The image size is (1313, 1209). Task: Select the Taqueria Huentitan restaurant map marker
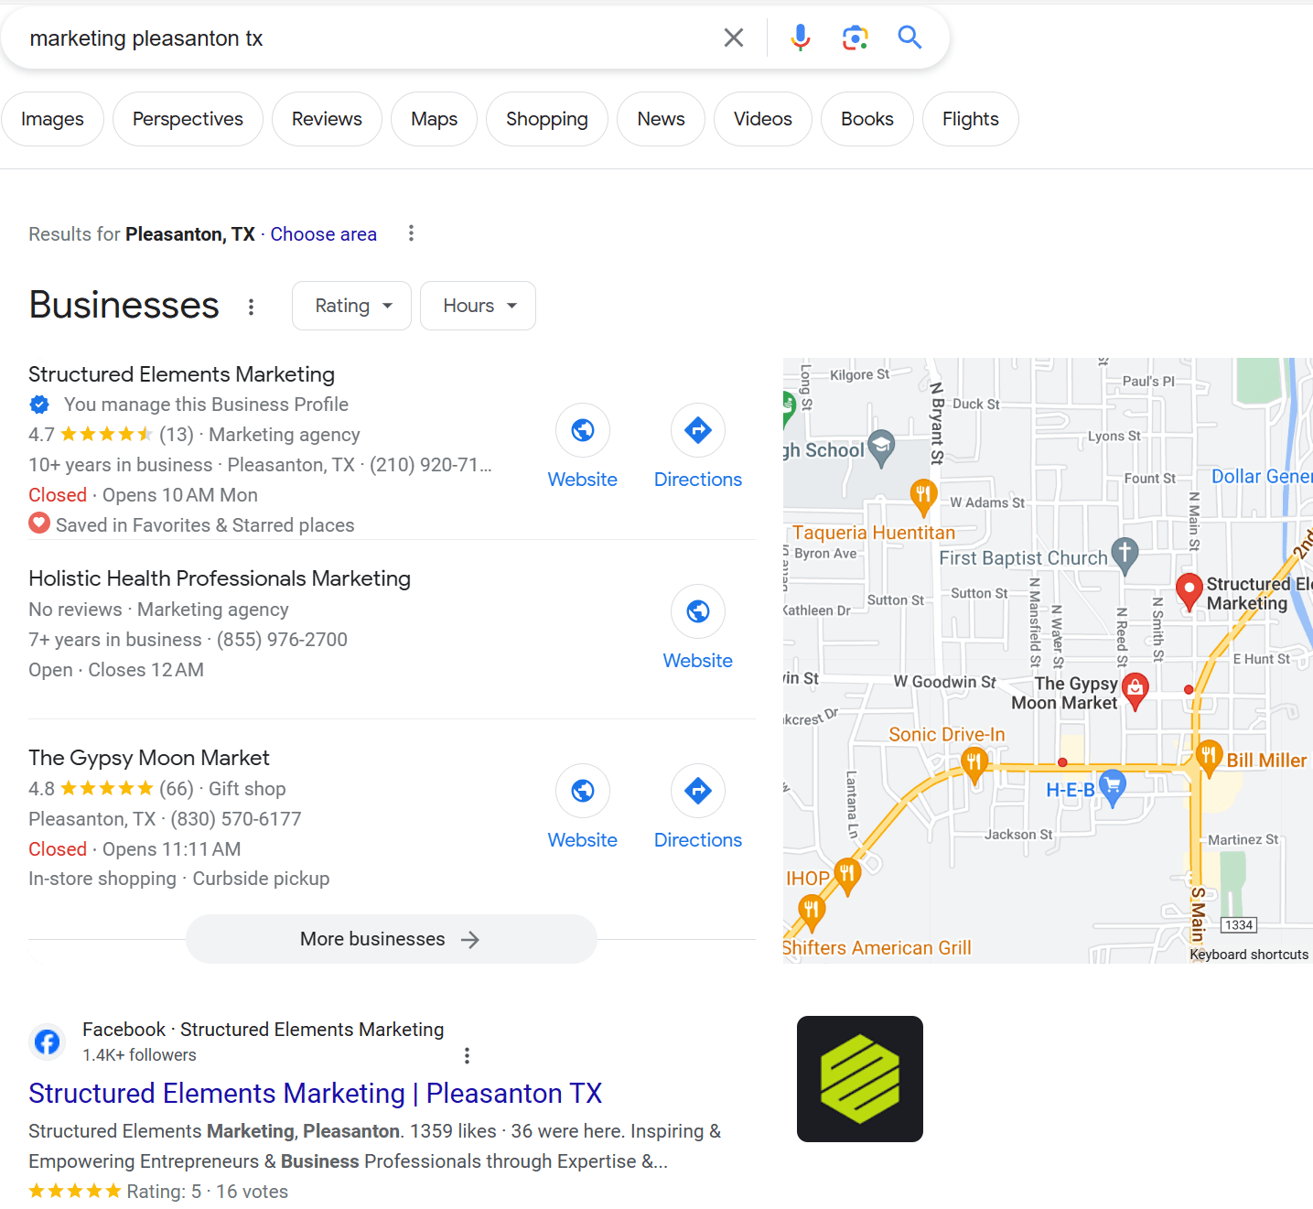(x=923, y=499)
